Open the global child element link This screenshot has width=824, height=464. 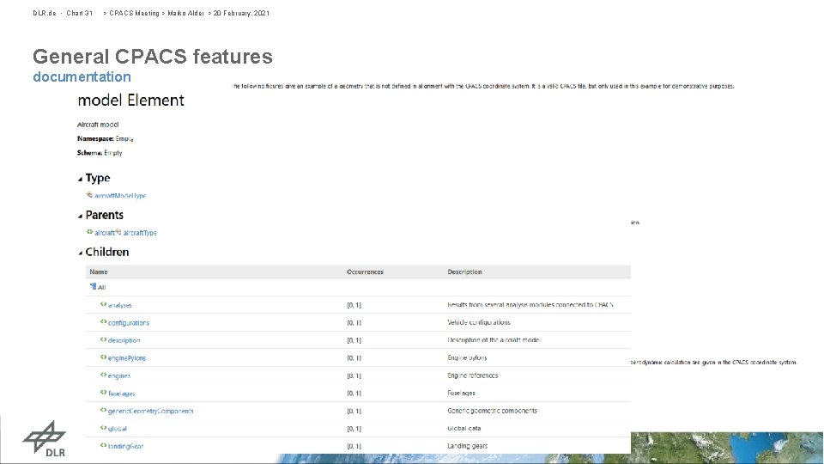coord(118,429)
